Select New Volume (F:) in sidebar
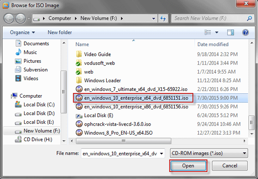This screenshot has height=179, width=258. coord(32,131)
